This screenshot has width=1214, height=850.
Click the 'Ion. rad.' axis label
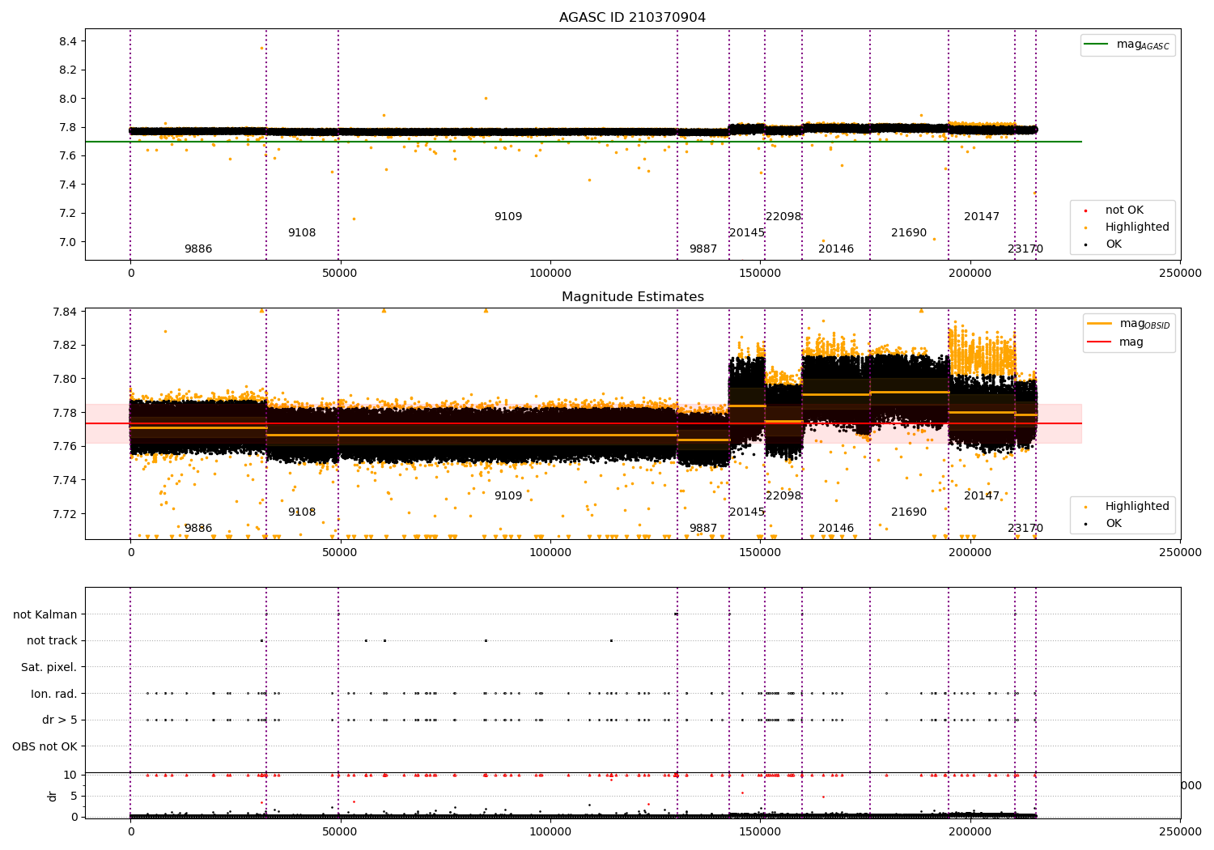tap(54, 694)
